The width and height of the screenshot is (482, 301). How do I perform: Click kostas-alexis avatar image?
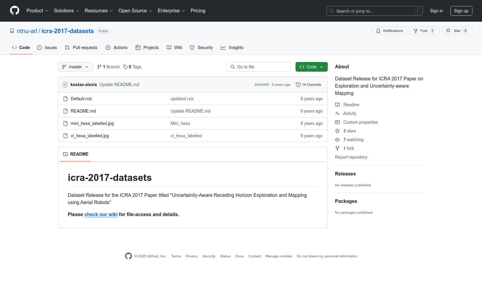click(65, 85)
